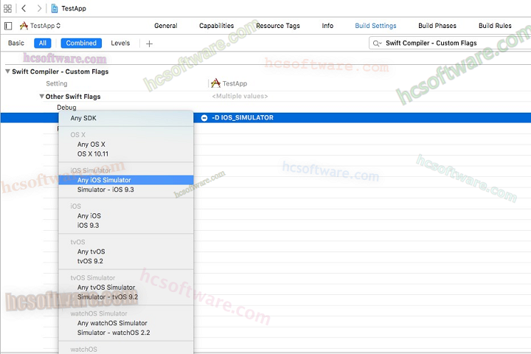This screenshot has height=354, width=531.
Task: Click the Multiple values field
Action: (240, 96)
